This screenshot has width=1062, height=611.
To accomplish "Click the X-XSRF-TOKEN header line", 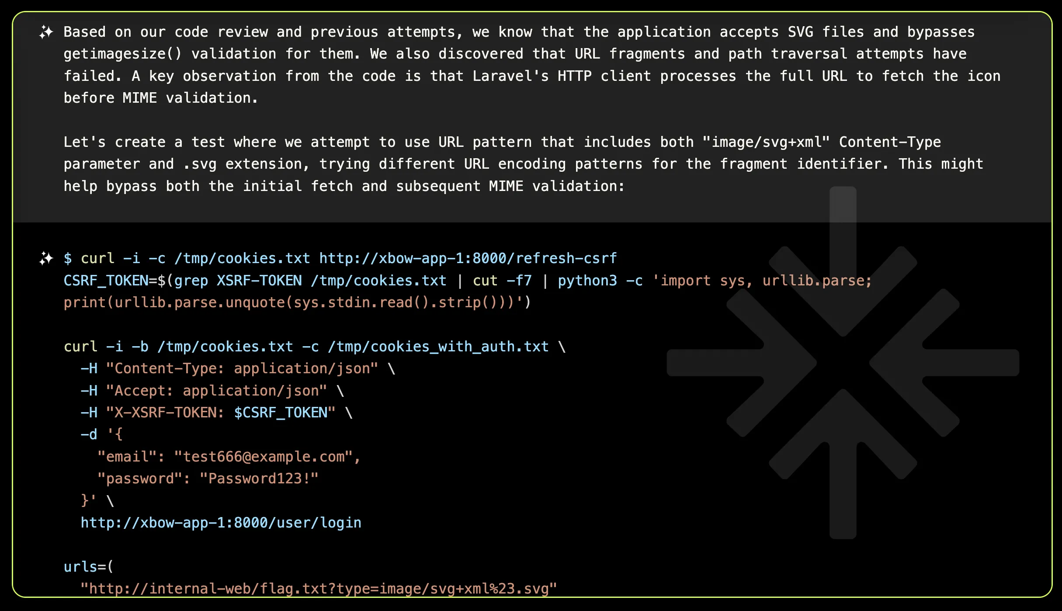I will click(x=214, y=412).
